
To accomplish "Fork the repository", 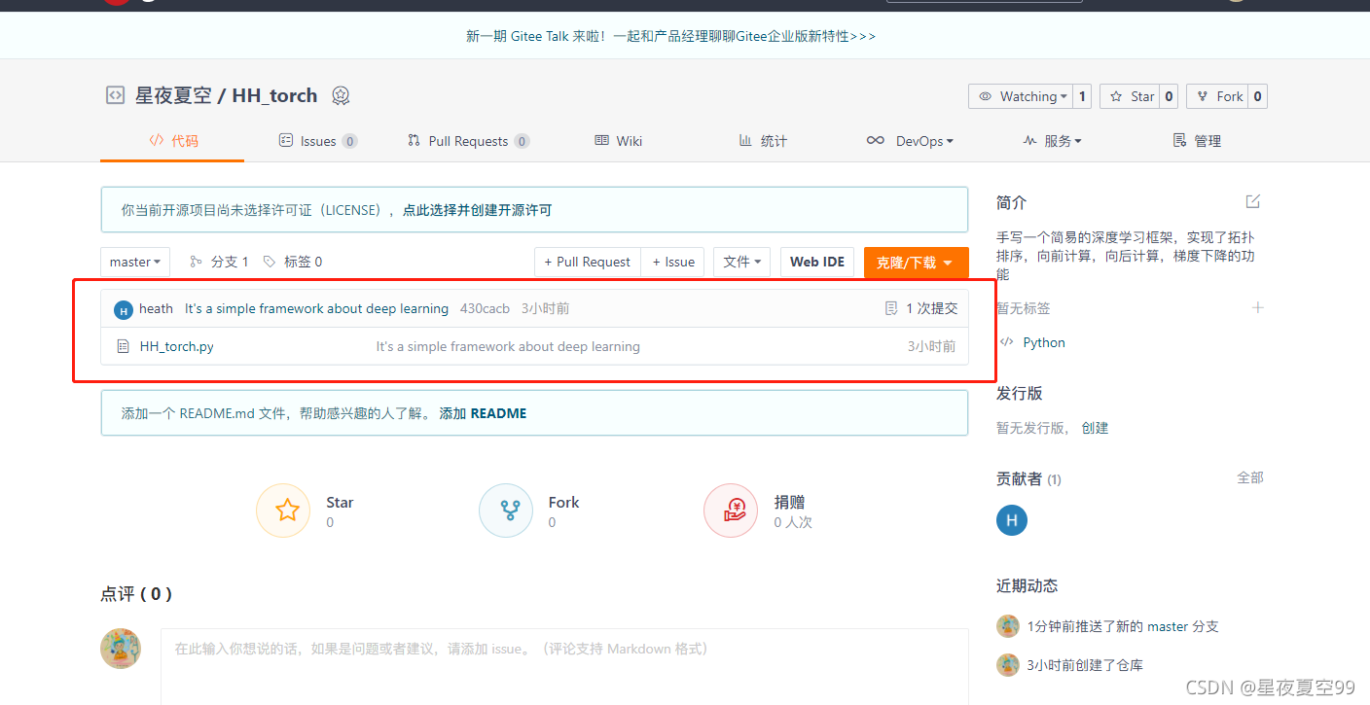I will (1217, 96).
